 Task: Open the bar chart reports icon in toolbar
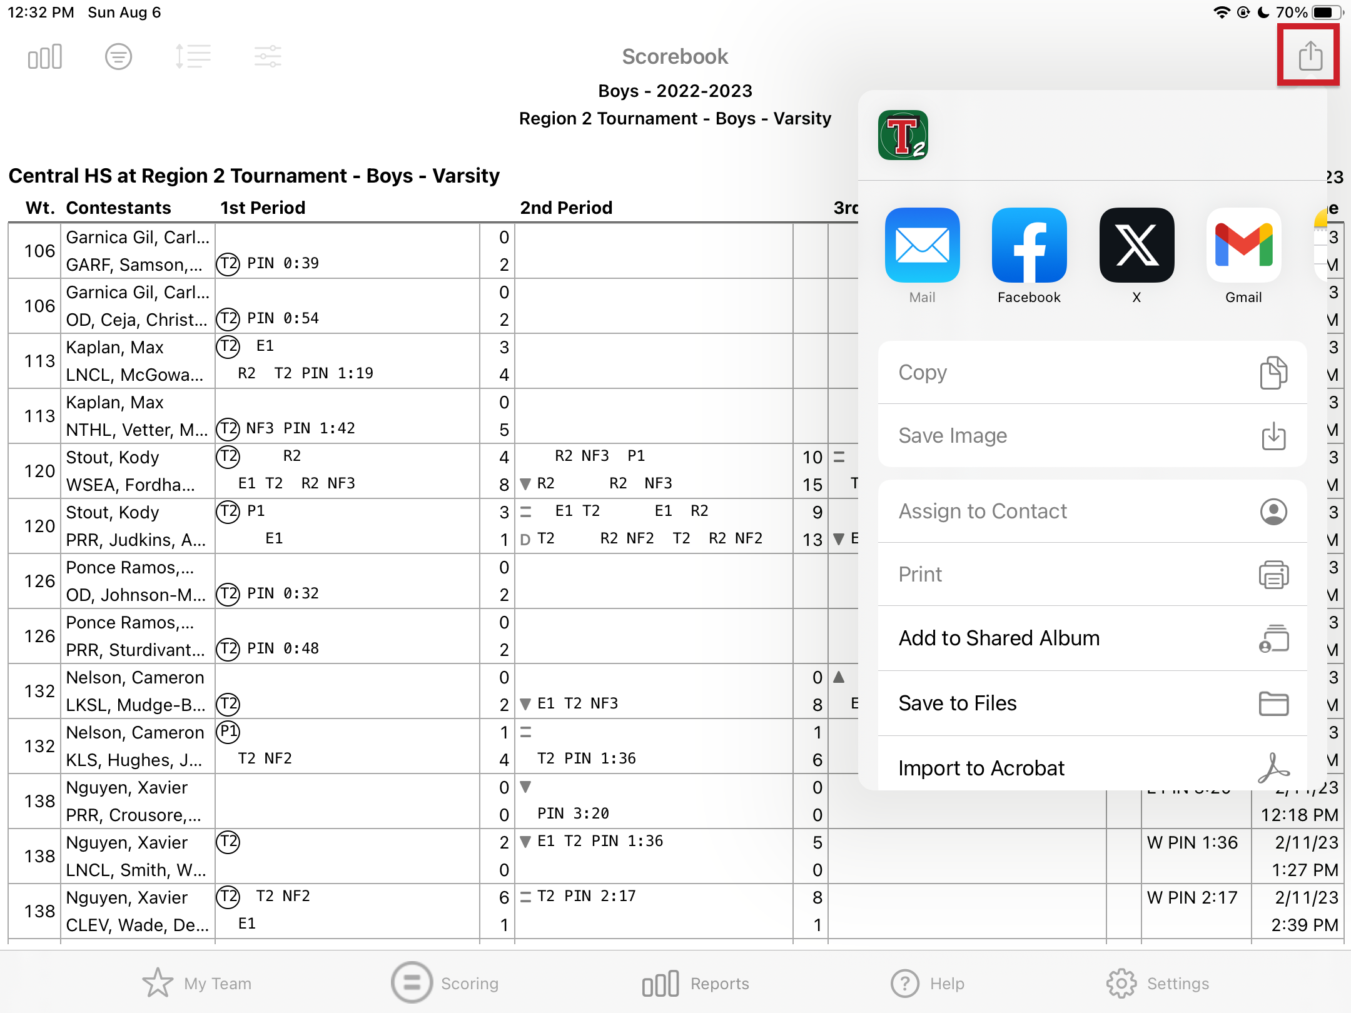pos(45,57)
